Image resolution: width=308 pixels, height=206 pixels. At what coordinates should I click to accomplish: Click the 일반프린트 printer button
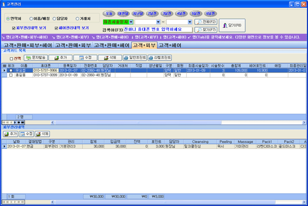pos(135,58)
